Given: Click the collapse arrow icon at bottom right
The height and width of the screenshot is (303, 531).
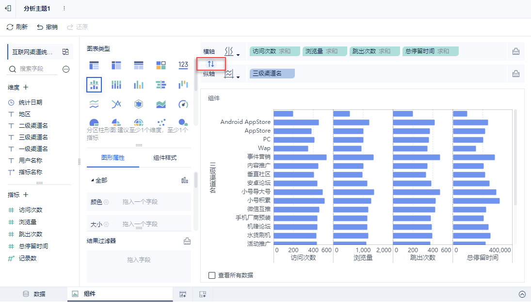Looking at the screenshot, I should [x=522, y=294].
